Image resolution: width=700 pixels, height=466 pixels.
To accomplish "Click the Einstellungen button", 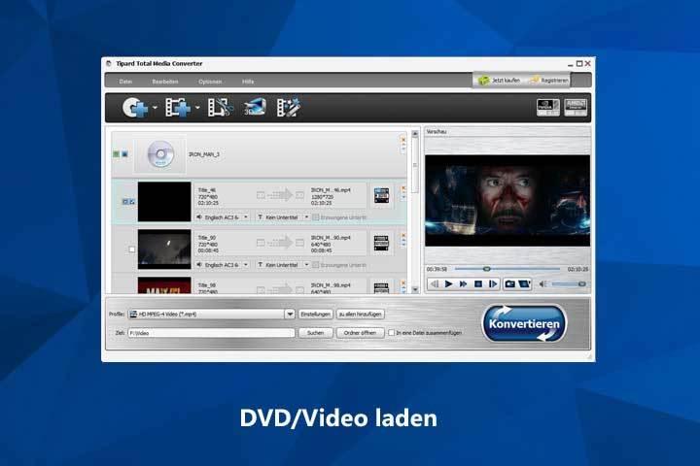I will (x=316, y=314).
